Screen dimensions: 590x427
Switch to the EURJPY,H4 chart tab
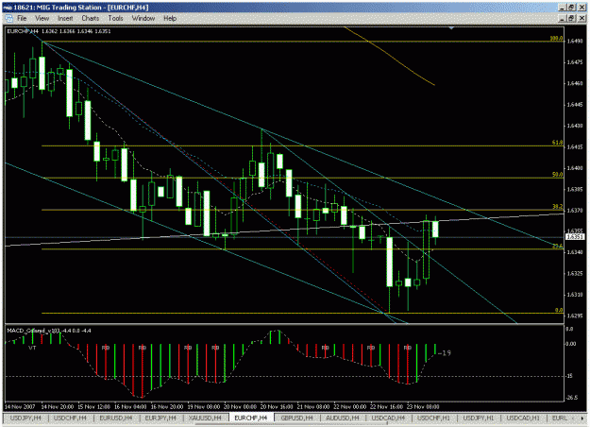click(160, 418)
